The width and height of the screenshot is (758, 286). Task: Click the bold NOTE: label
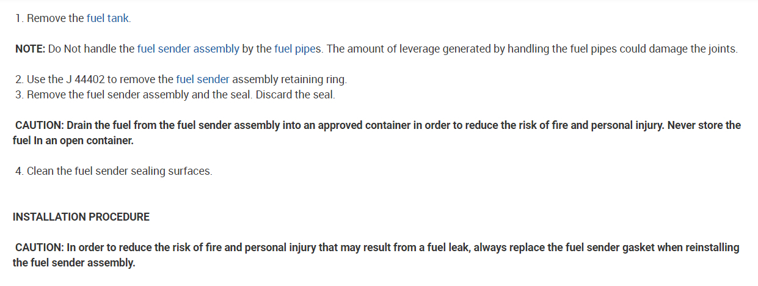click(x=30, y=49)
